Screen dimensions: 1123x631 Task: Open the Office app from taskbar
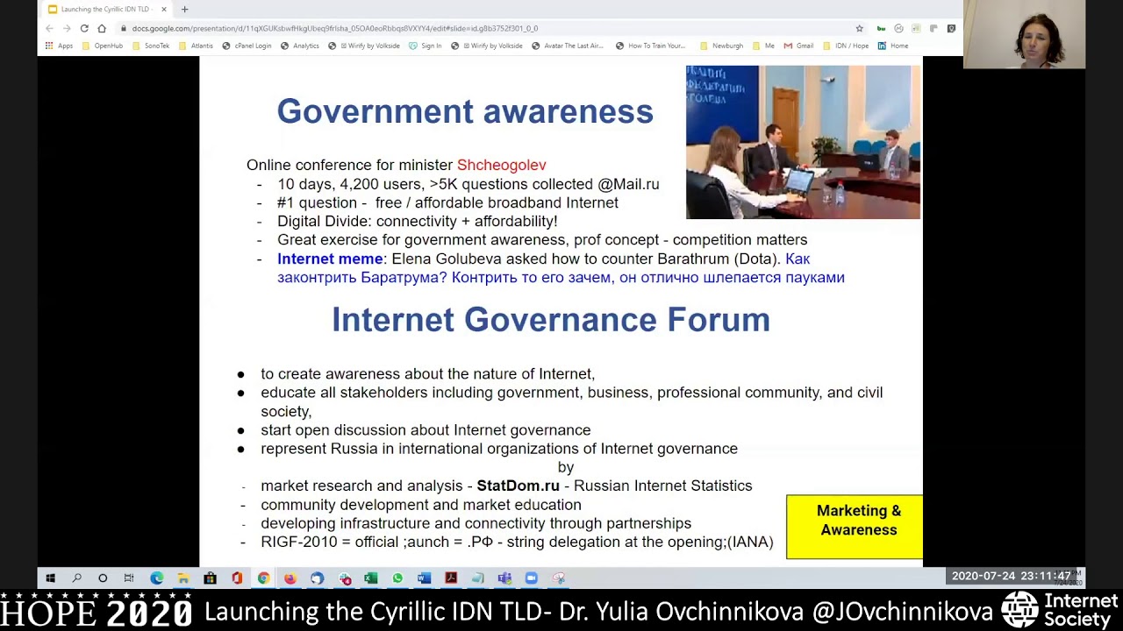[237, 578]
